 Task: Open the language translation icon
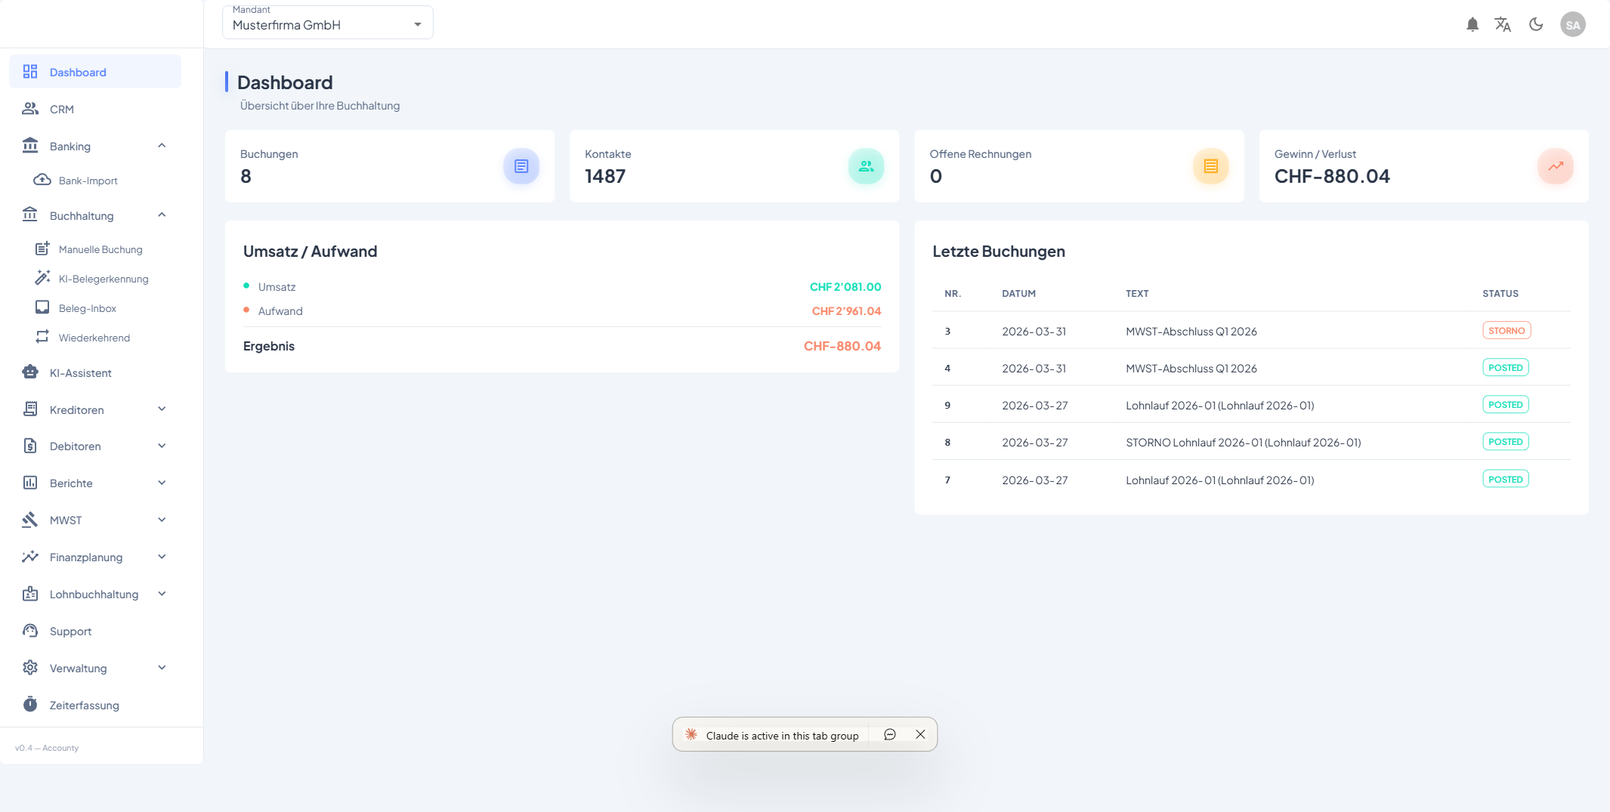point(1503,25)
